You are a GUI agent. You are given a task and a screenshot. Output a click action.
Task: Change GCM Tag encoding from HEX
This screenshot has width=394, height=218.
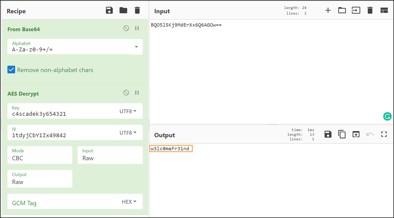(129, 202)
